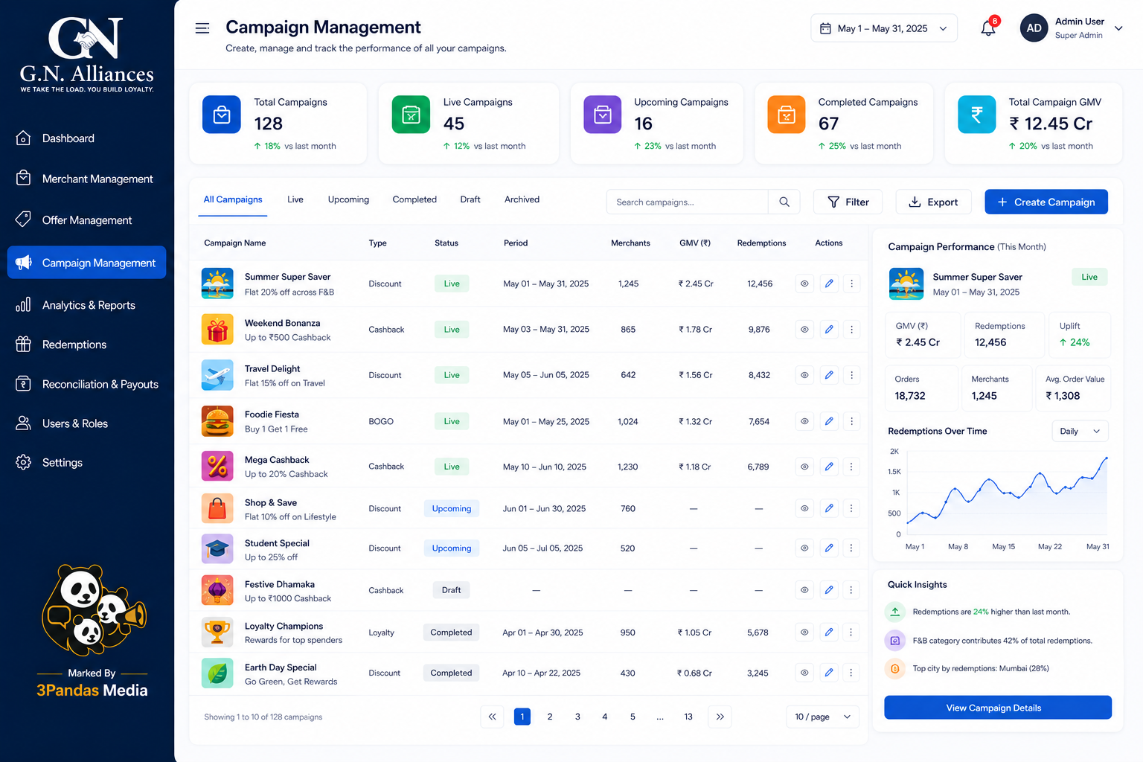Viewport: 1143px width, 762px height.
Task: Open the notifications bell
Action: click(988, 28)
